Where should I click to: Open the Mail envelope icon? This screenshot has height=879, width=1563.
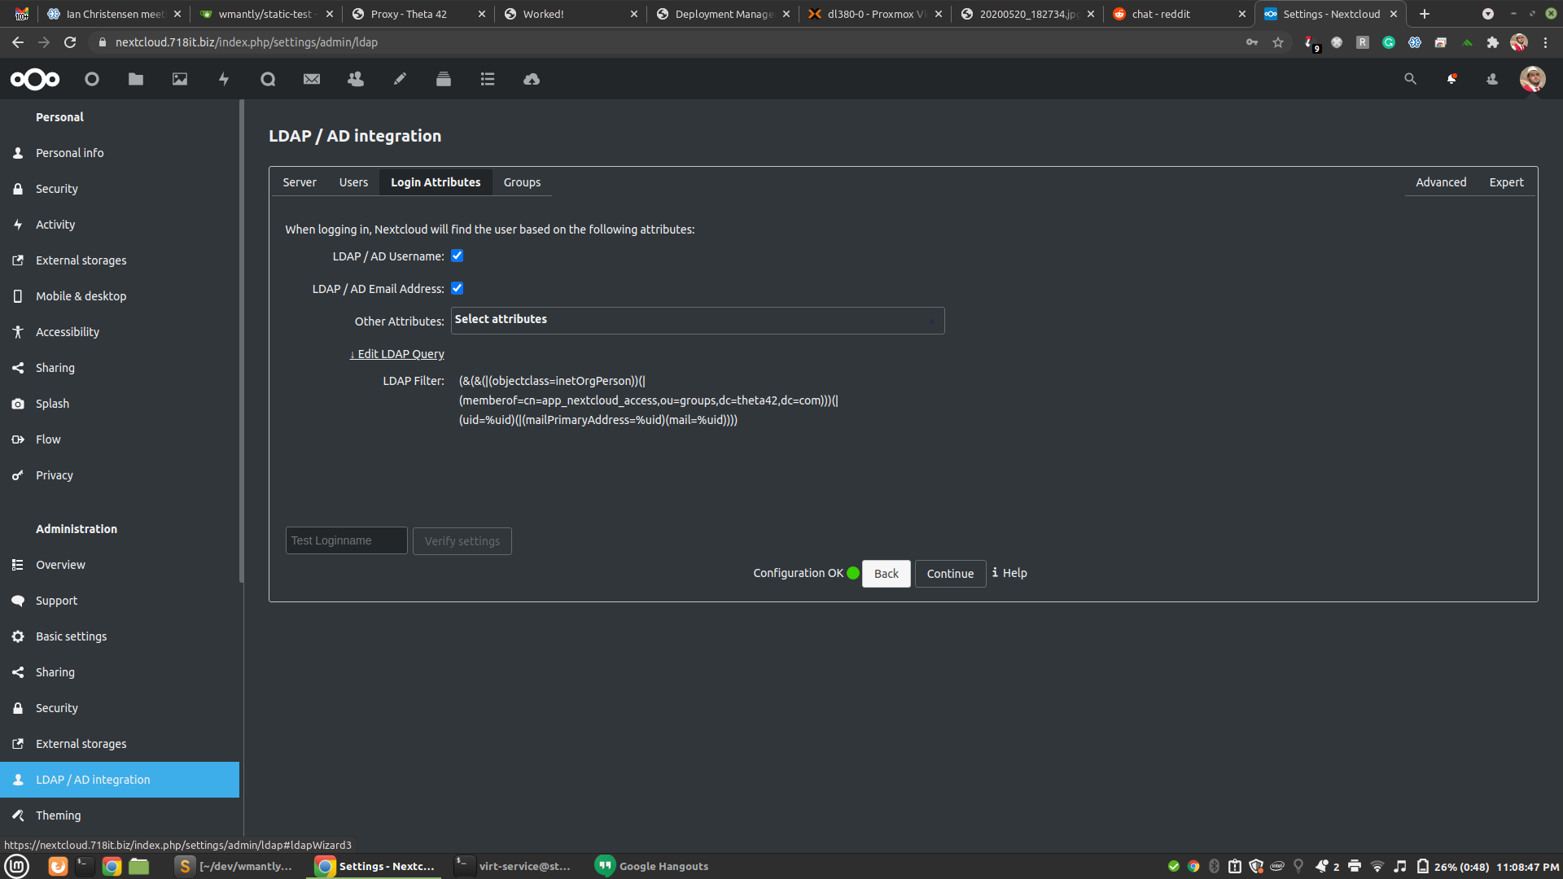pyautogui.click(x=312, y=79)
